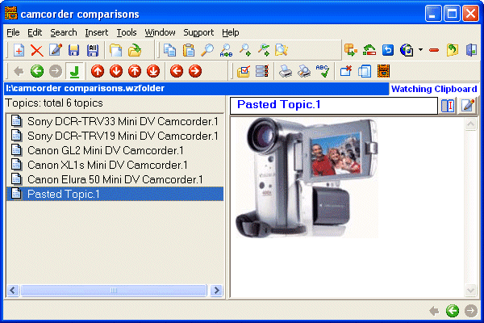
Task: Search in folder with magnifier-folder icon
Action: point(282,50)
